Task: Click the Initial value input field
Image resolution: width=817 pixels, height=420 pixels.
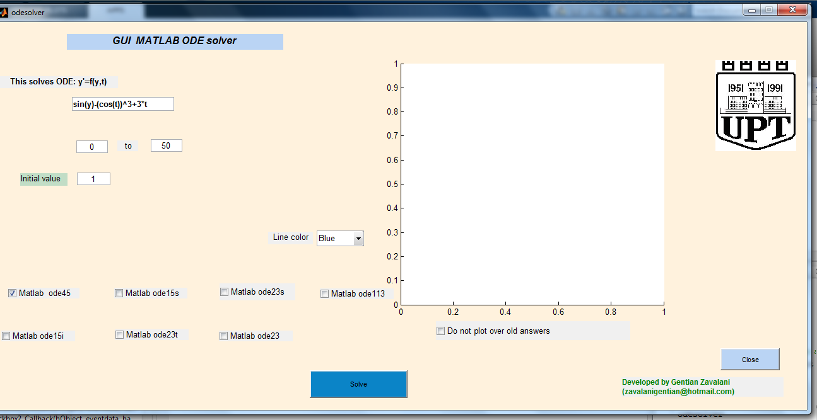Action: click(93, 179)
